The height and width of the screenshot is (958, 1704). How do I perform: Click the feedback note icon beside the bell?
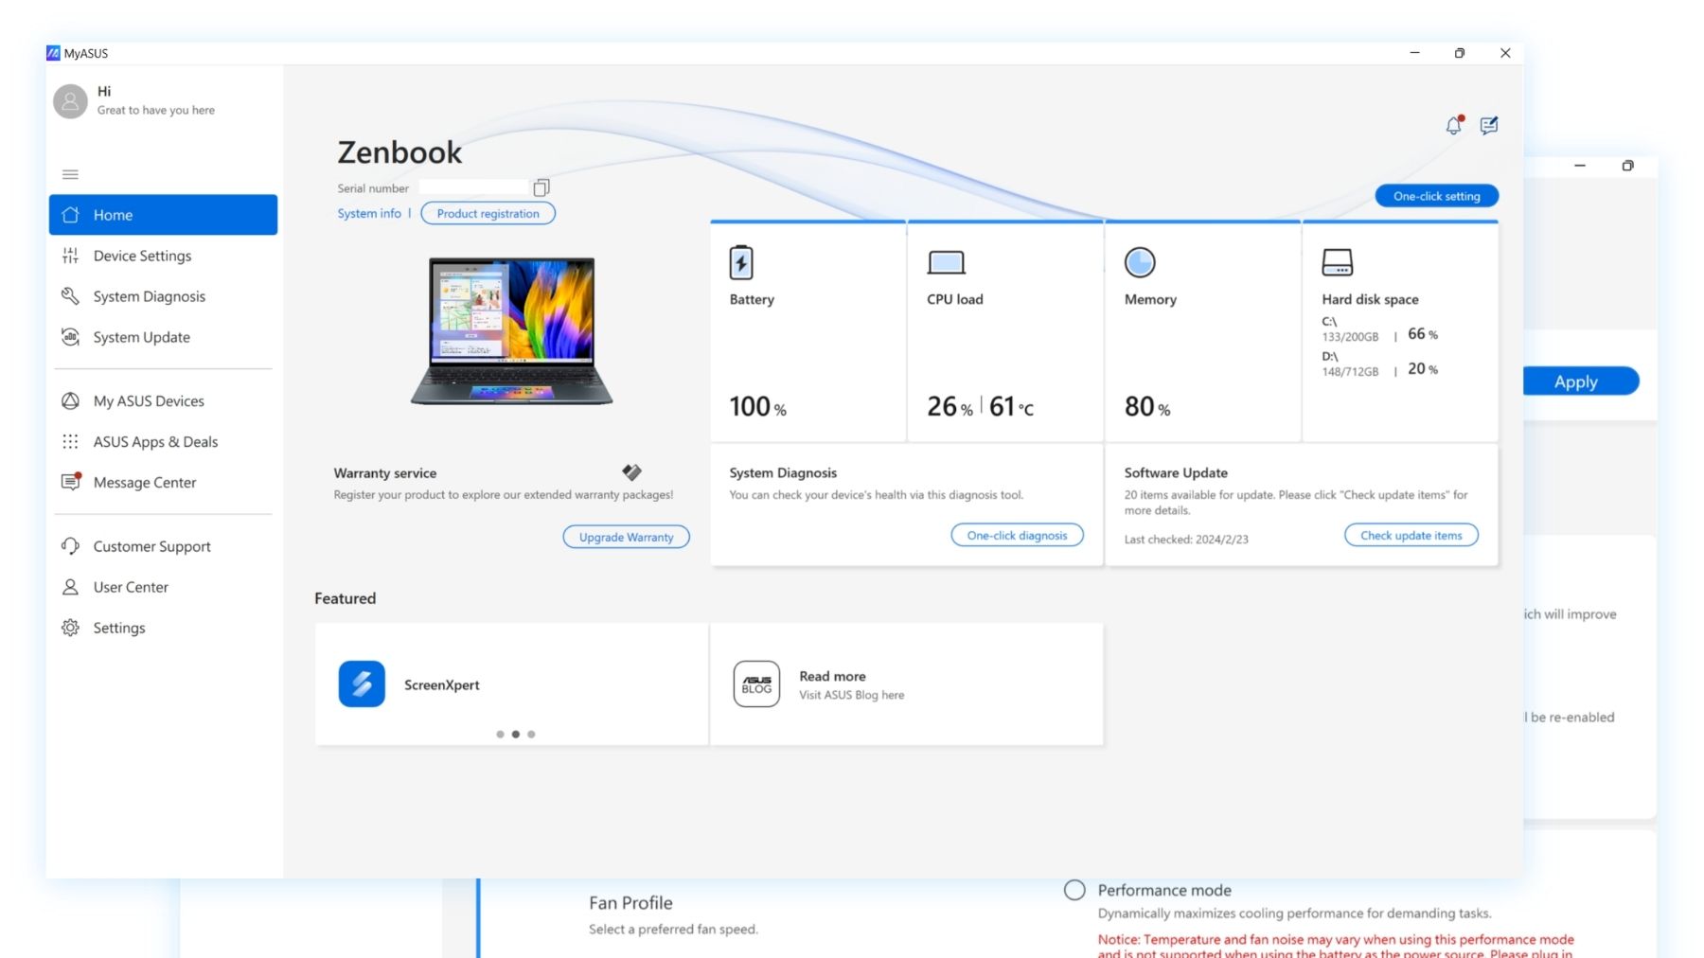tap(1489, 125)
